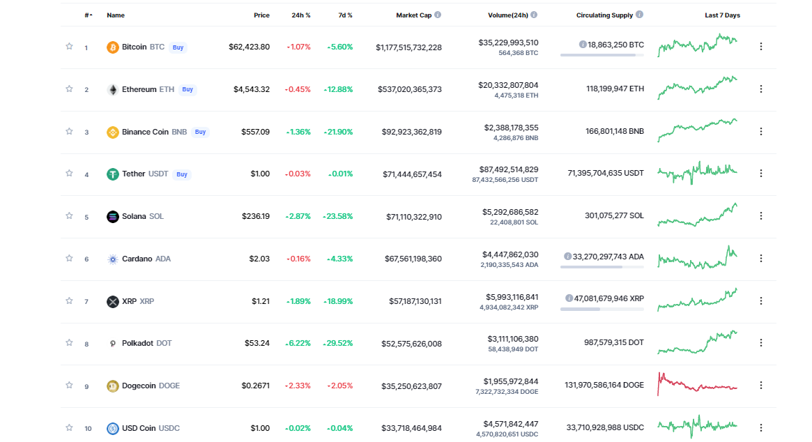This screenshot has height=442, width=812.
Task: Click the Market Cap info icon
Action: click(438, 15)
